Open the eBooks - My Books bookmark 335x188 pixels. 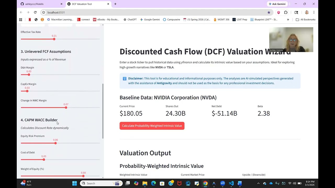(106, 20)
